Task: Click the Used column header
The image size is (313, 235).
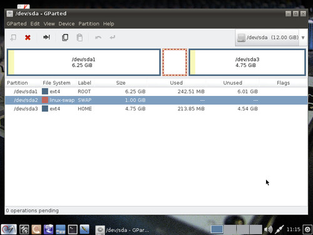Action: [177, 83]
